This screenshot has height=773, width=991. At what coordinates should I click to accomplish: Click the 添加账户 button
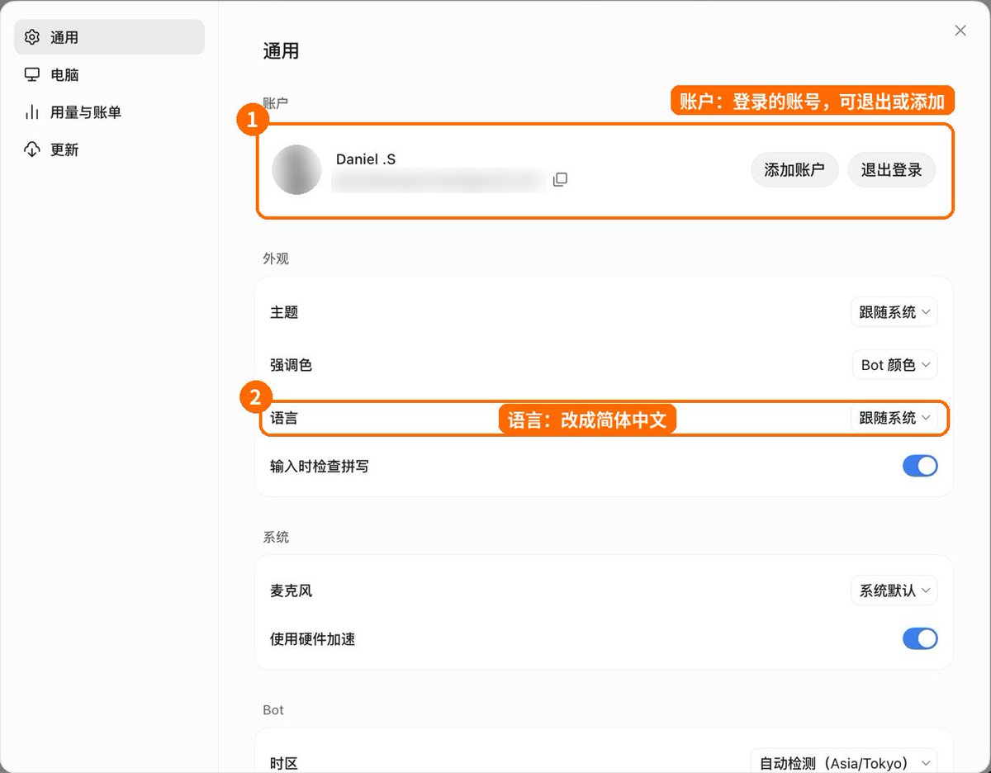(794, 170)
